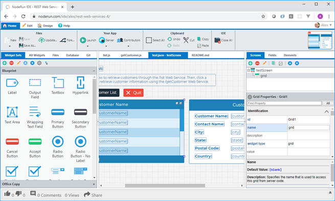Image resolution: width=335 pixels, height=201 pixels.
Task: Remove widget set with the red minus icon
Action: click(12, 63)
